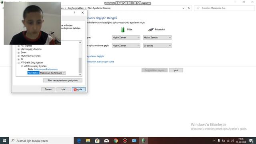The image size is (256, 144).
Task: Expand the PCI Express node
Action: [19, 46]
